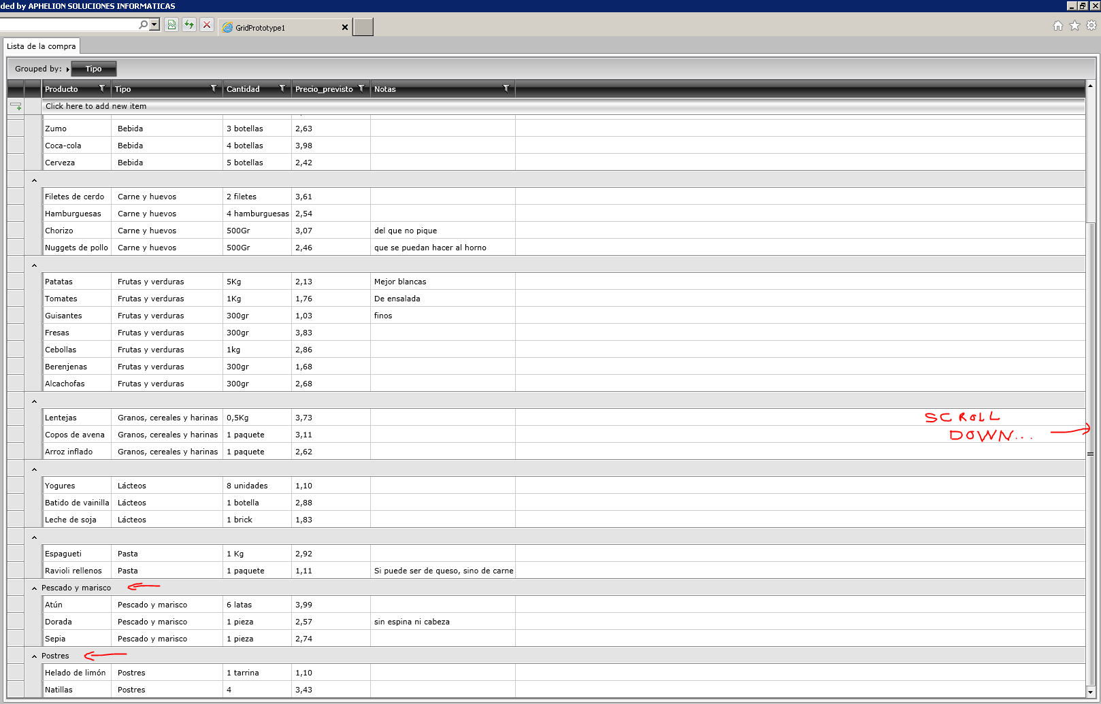
Task: Select the 'Helado de limón' product cell
Action: click(x=77, y=673)
